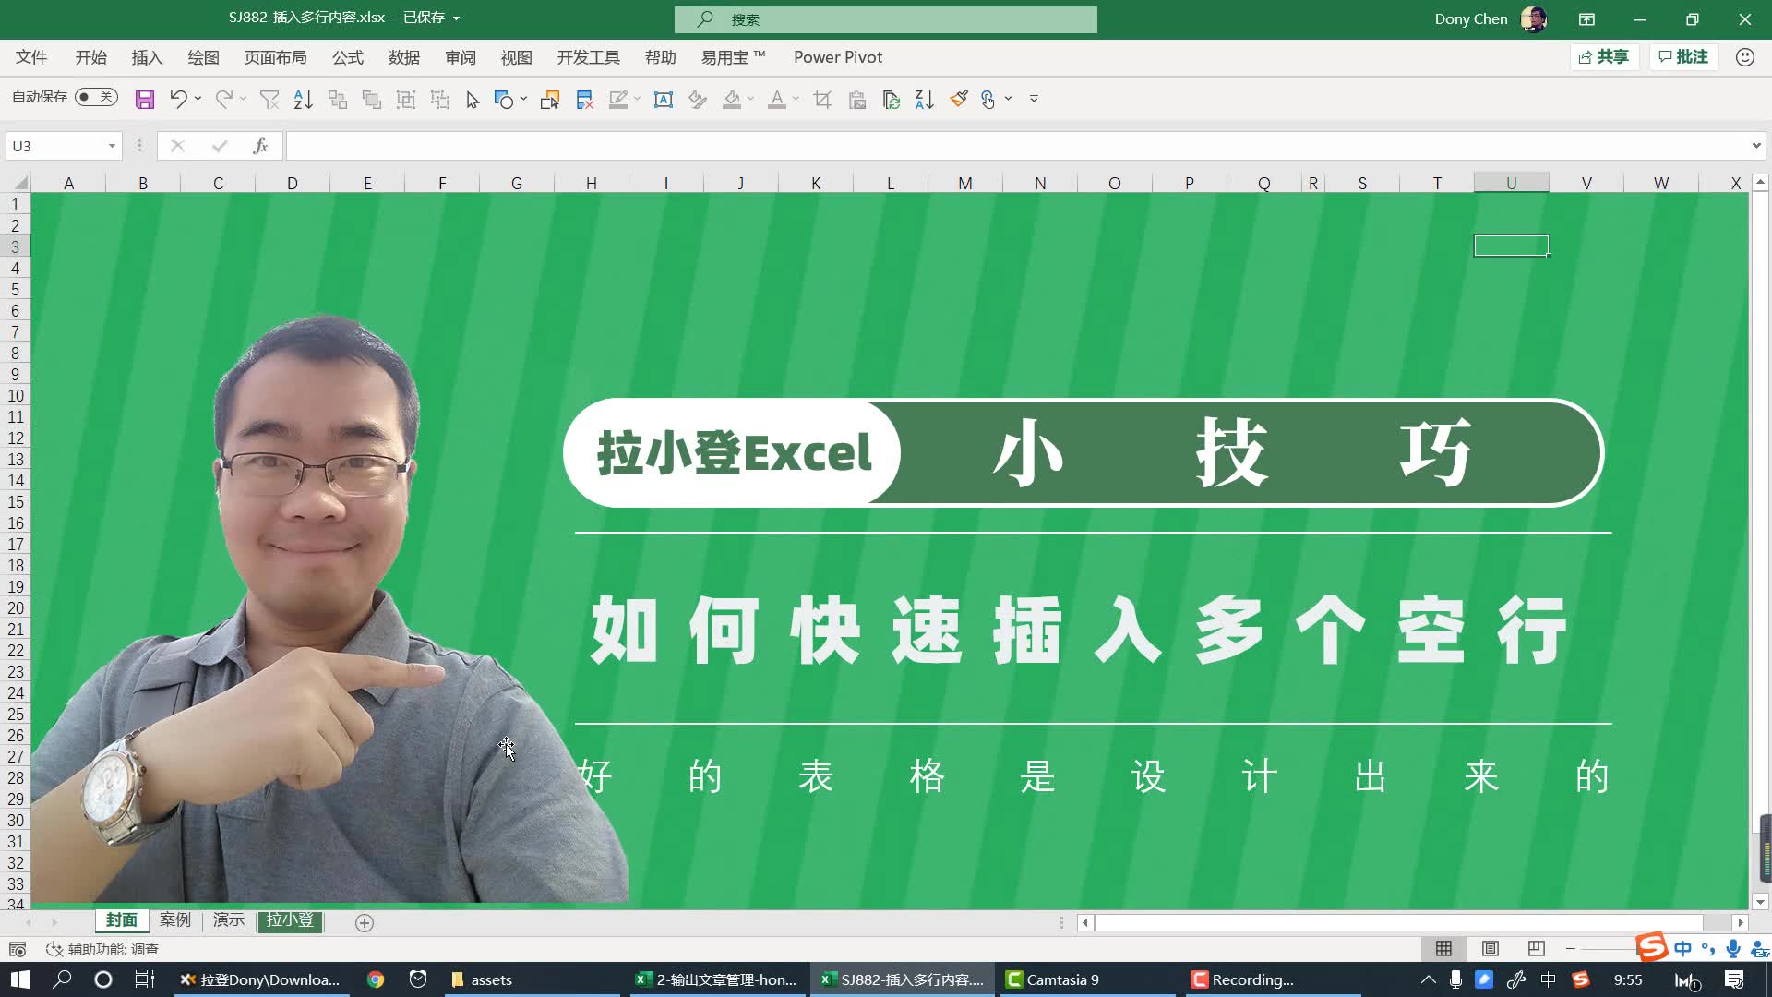The height and width of the screenshot is (997, 1772).
Task: Click the 辅助功能: 调查 status text
Action: point(113,949)
